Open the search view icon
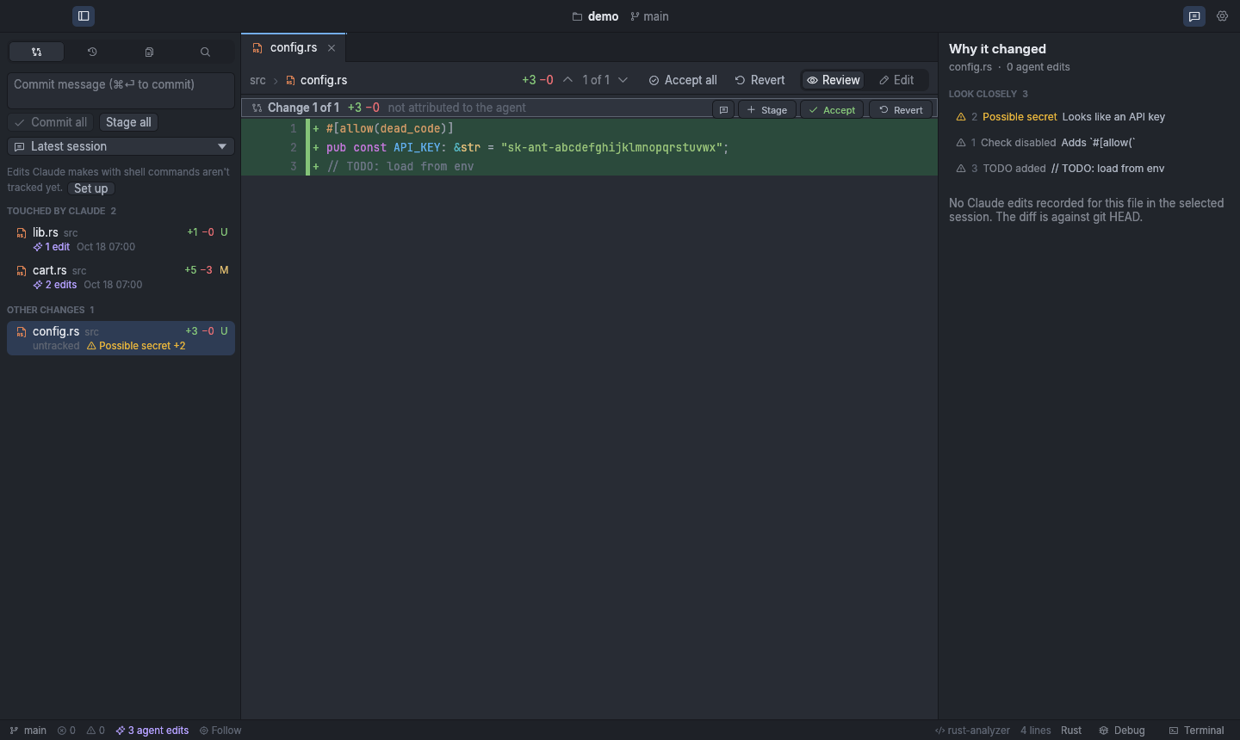The image size is (1240, 740). coord(205,52)
